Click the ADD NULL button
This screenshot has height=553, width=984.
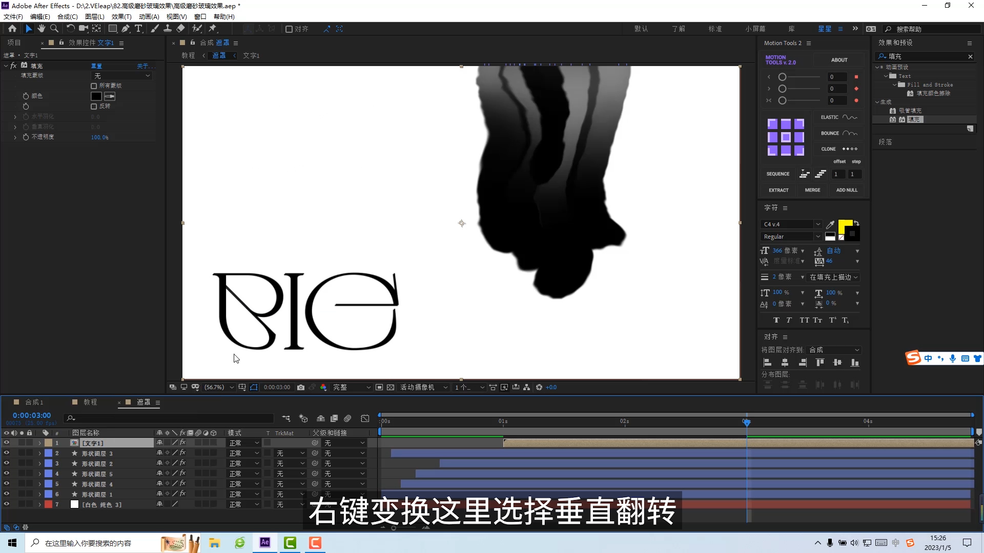[847, 190]
